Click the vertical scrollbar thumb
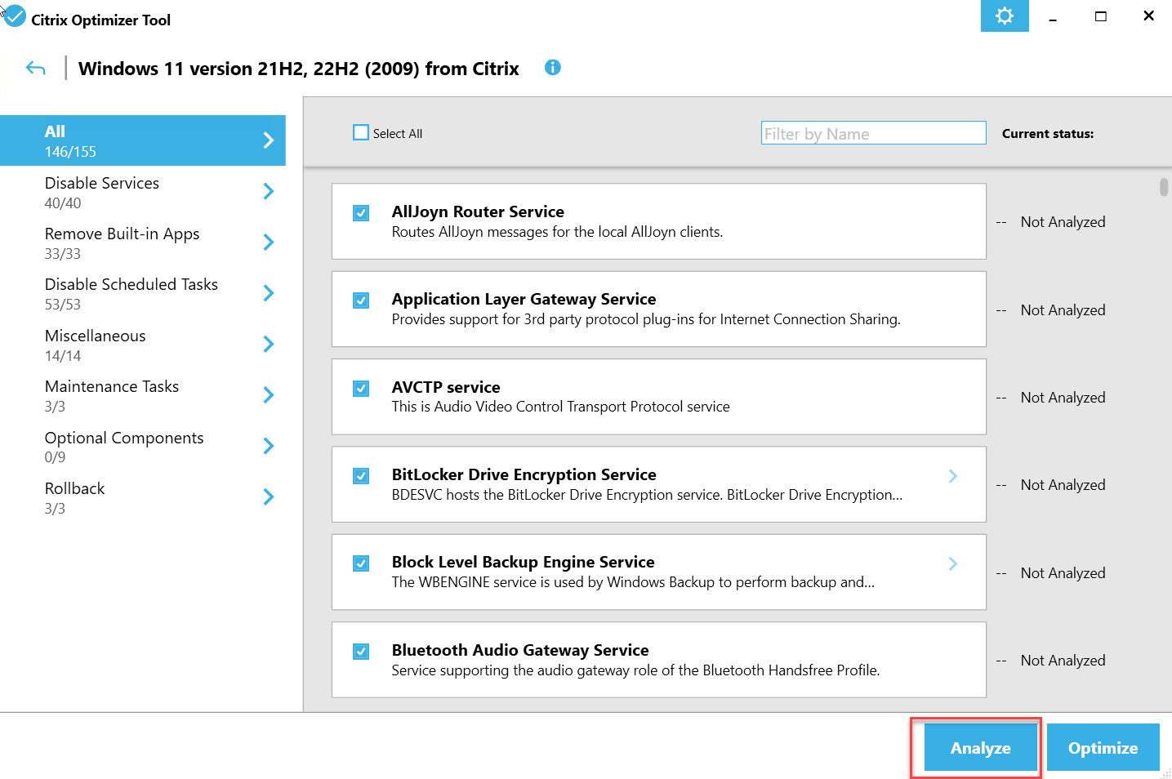The height and width of the screenshot is (779, 1172). [x=1164, y=187]
